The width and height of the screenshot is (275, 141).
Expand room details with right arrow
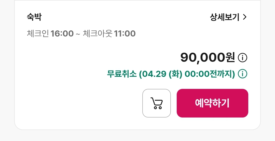(245, 17)
